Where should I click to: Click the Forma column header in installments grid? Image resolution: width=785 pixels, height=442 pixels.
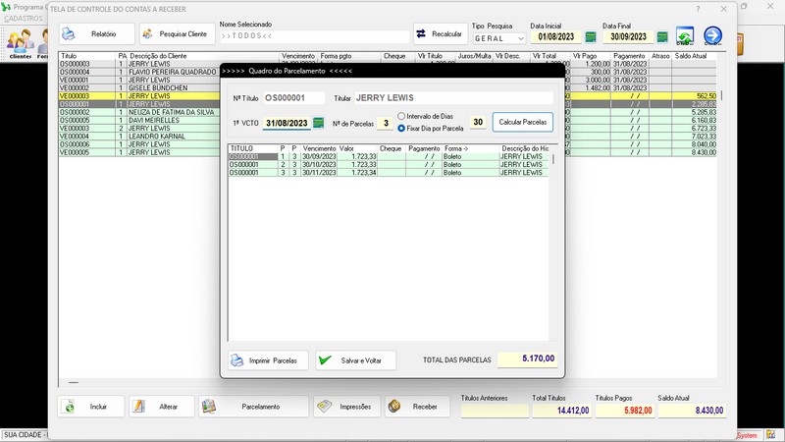[x=459, y=148]
